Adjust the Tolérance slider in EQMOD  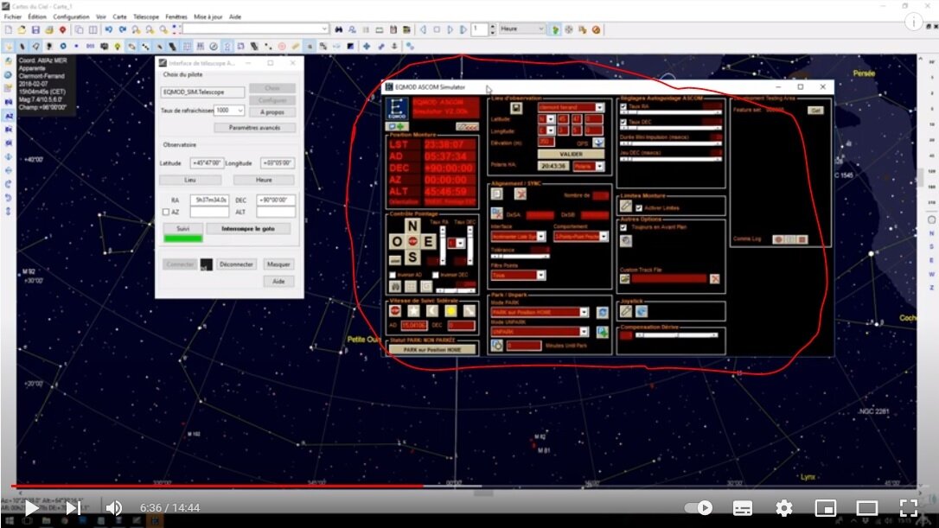coord(520,256)
